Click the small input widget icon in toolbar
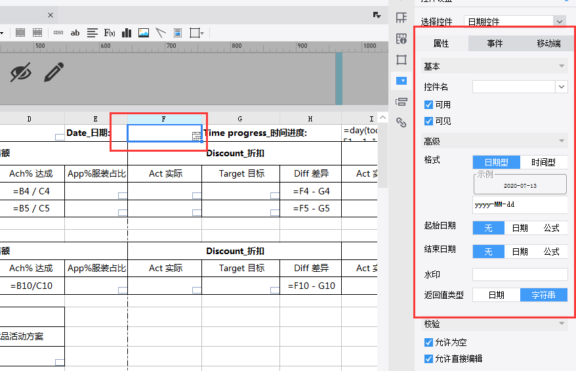Screen dimensions: 576x371 [x=58, y=33]
